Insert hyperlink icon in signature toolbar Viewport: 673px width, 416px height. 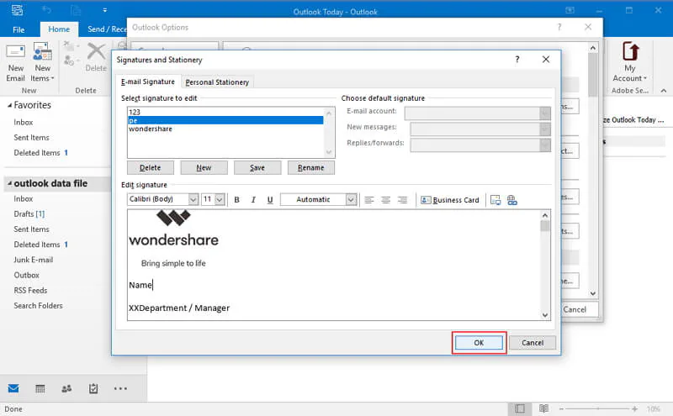point(512,200)
